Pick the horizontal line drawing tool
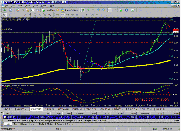The height and width of the screenshot is (131, 181). pyautogui.click(x=20, y=15)
